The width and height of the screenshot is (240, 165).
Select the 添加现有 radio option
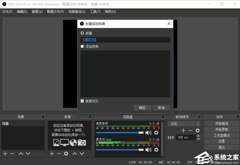tap(82, 46)
